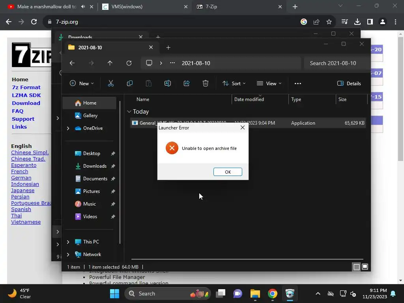Image resolution: width=404 pixels, height=303 pixels.
Task: Expand the address bar breadcrumb chevron
Action: point(161,63)
